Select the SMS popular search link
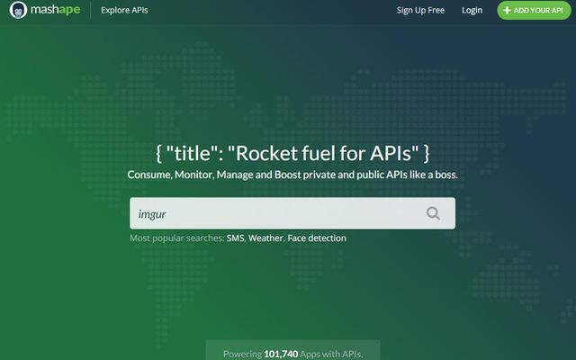 tap(235, 238)
